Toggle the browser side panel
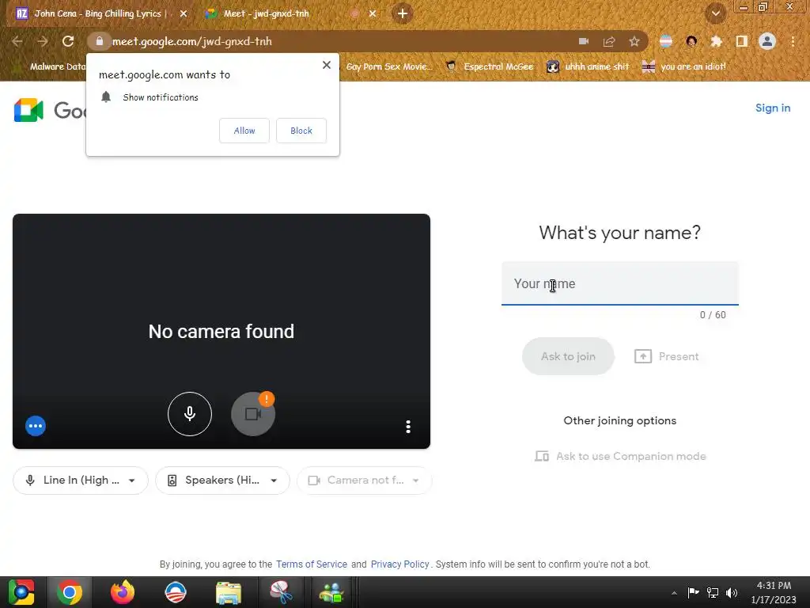 pyautogui.click(x=742, y=41)
